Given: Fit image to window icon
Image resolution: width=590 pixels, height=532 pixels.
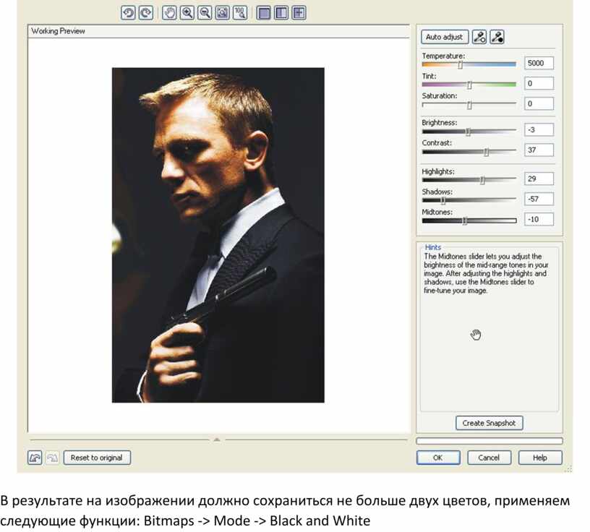Looking at the screenshot, I should (x=223, y=13).
